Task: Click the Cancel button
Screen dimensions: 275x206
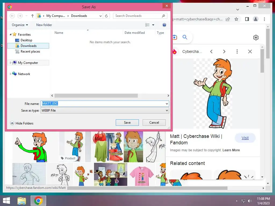Action: pyautogui.click(x=154, y=122)
